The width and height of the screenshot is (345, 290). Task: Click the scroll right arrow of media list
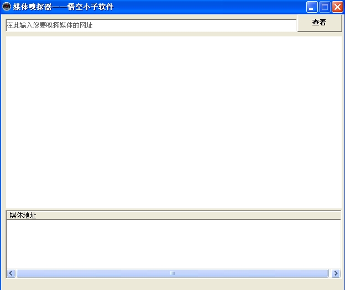pos(336,273)
